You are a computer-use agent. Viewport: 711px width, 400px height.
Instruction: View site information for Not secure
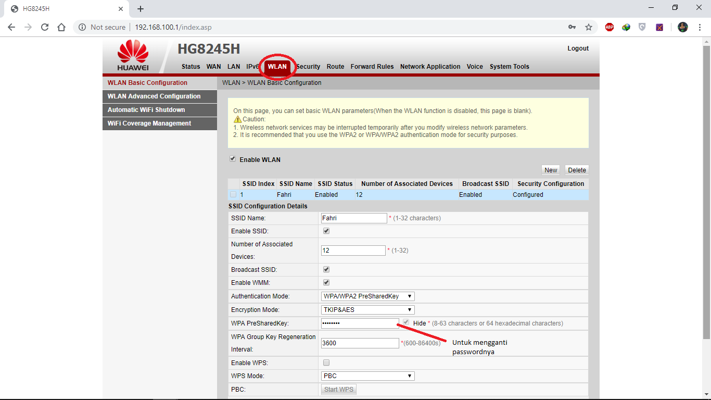(x=102, y=27)
